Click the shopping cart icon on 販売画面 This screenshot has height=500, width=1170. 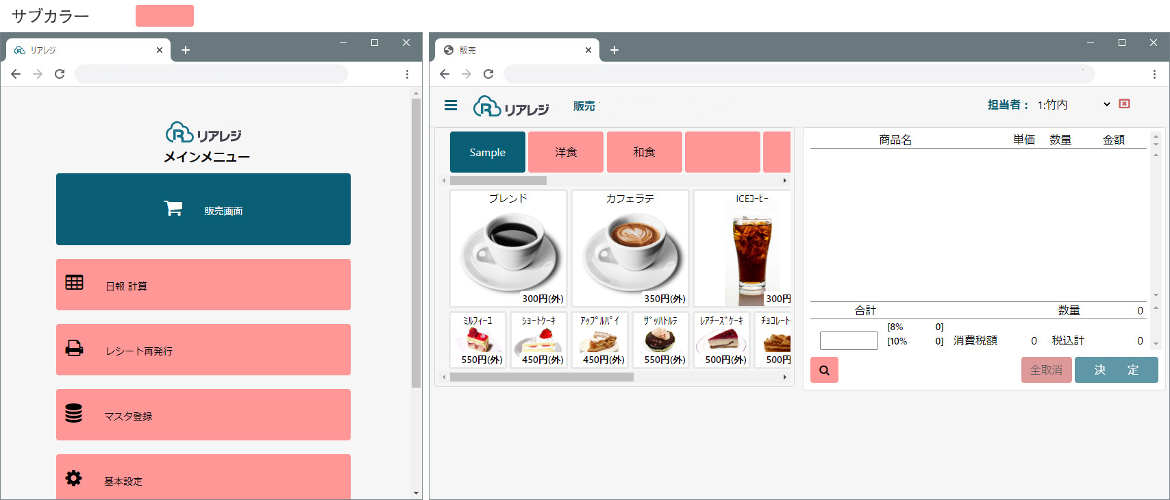173,209
